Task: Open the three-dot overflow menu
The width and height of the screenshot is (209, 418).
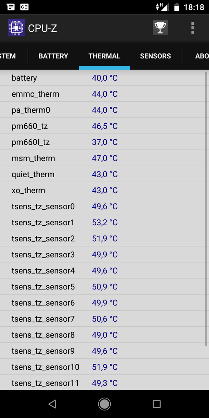Action: [x=193, y=28]
